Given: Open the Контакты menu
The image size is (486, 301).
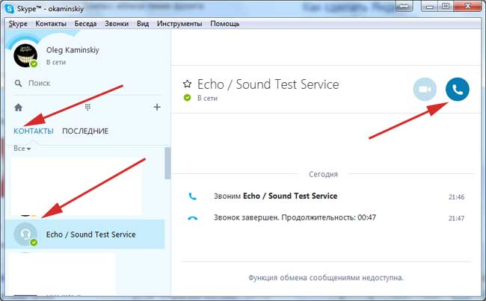Looking at the screenshot, I should (x=51, y=24).
